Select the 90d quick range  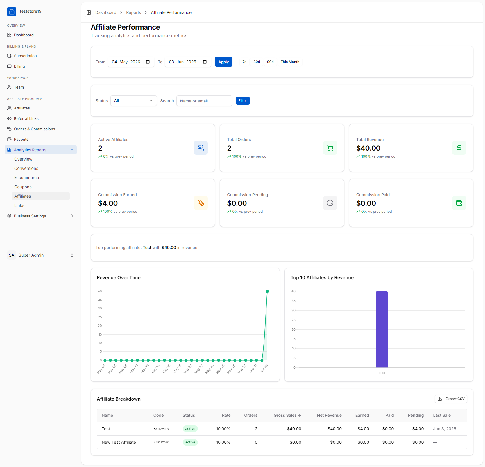pyautogui.click(x=270, y=62)
